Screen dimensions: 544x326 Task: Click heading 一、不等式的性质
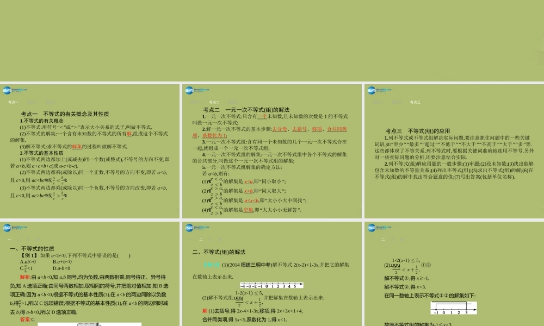pos(32,249)
